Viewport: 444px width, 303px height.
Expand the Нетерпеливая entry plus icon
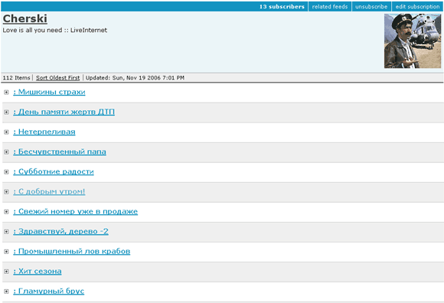[x=6, y=132]
